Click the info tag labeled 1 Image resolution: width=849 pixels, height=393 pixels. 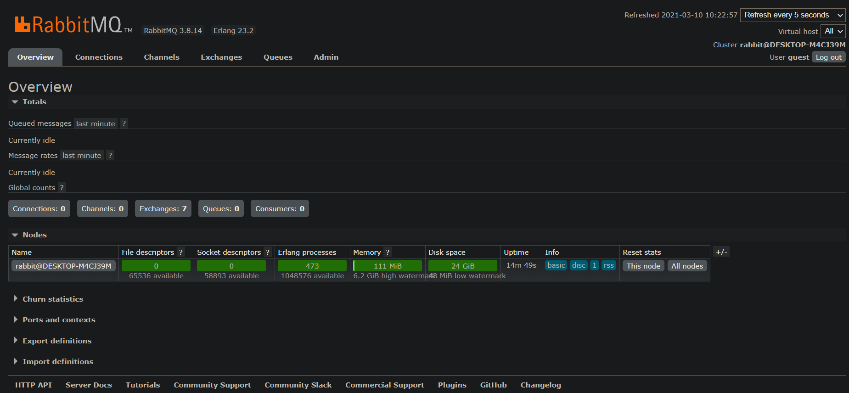tap(595, 265)
